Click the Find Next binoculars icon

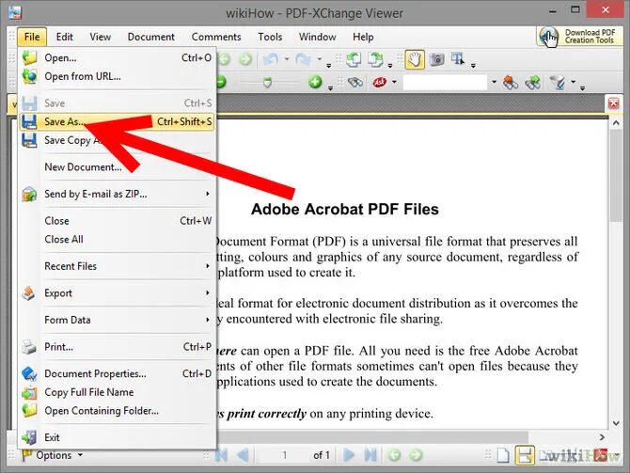[x=533, y=83]
